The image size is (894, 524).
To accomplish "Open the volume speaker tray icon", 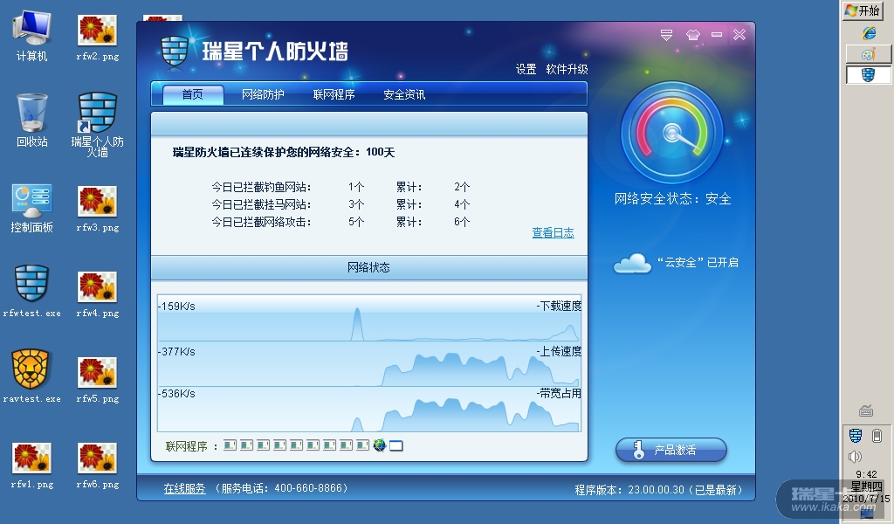I will tap(855, 457).
